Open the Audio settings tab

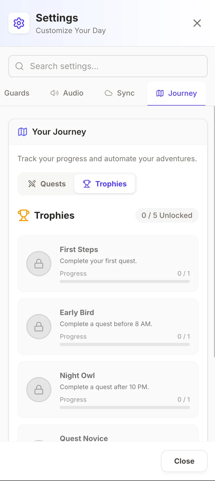coord(67,93)
